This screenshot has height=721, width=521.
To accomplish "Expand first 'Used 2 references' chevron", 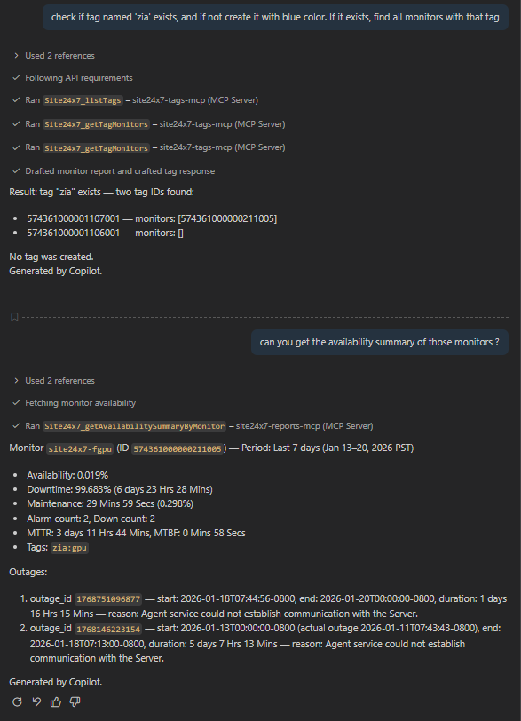I will point(16,56).
